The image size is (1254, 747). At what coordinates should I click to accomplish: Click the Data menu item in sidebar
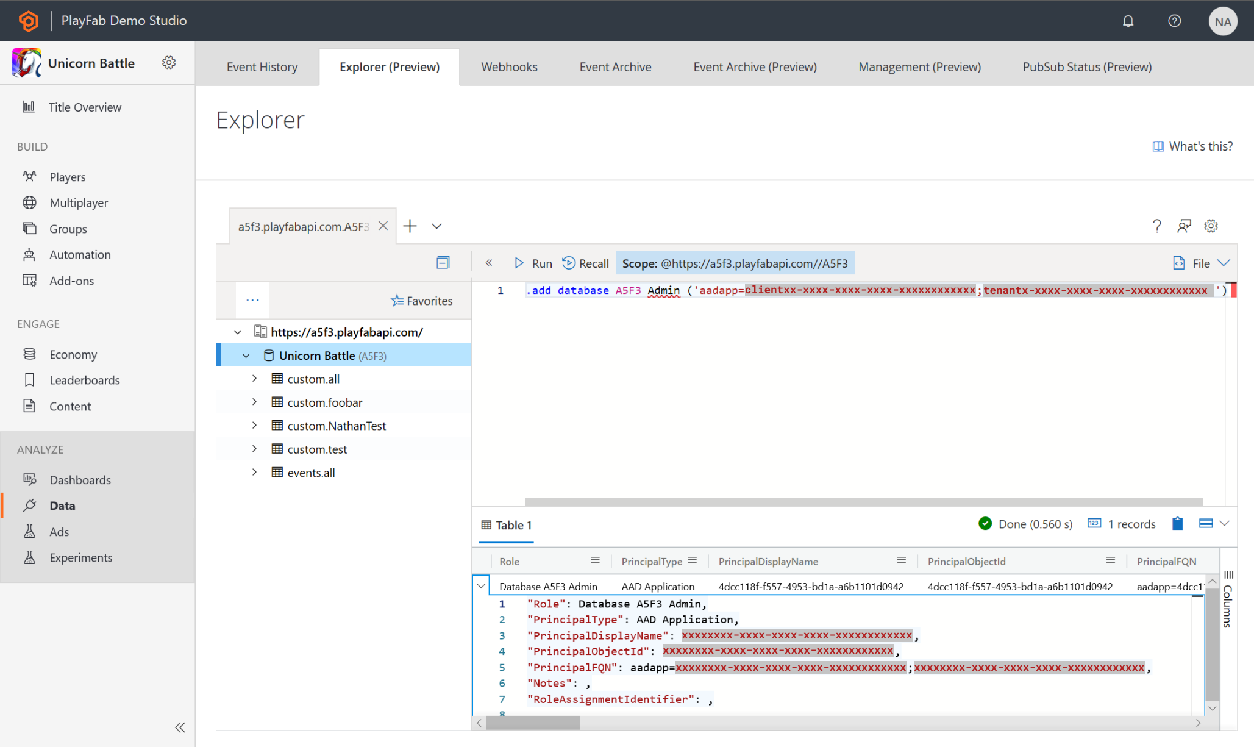(x=62, y=505)
